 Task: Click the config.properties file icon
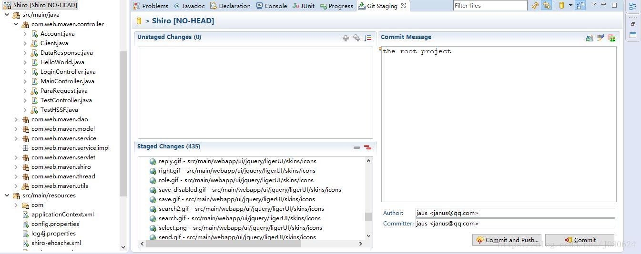click(26, 224)
